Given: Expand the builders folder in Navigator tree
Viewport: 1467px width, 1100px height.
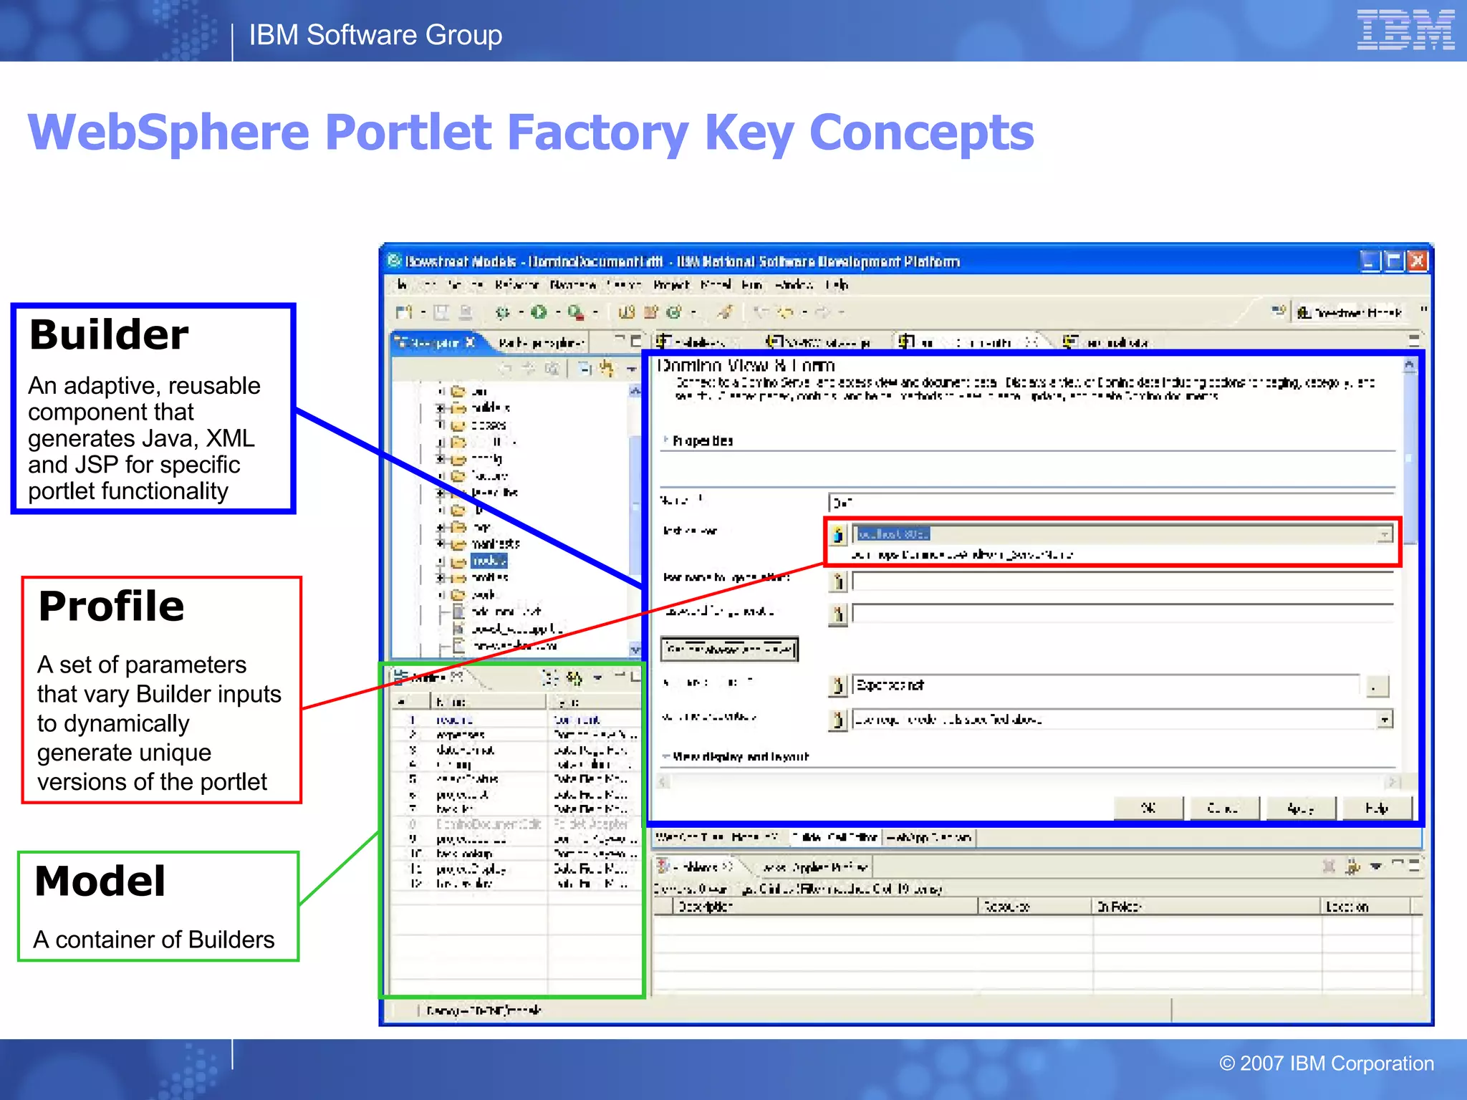Looking at the screenshot, I should [x=441, y=407].
